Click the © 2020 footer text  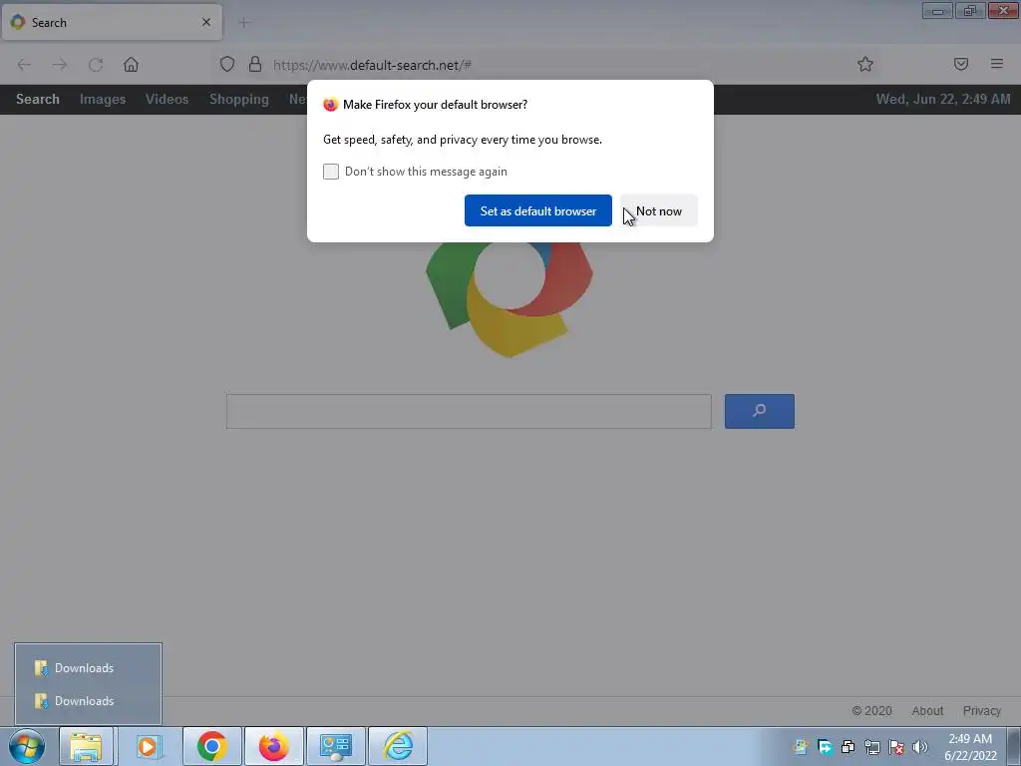[x=871, y=710]
